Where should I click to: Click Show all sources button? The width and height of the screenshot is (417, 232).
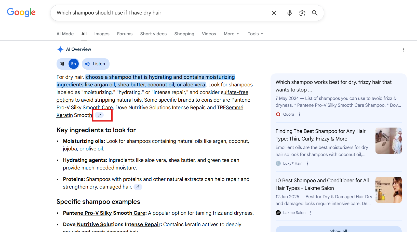pyautogui.click(x=339, y=229)
